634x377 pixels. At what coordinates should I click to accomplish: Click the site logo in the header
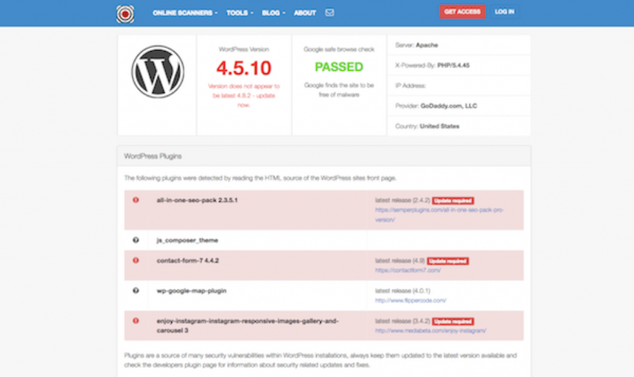click(x=125, y=14)
